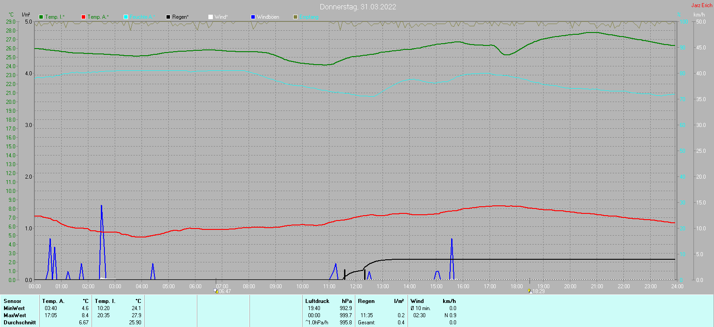Click the 12:00 time axis marker
The image size is (714, 327).
(x=356, y=286)
